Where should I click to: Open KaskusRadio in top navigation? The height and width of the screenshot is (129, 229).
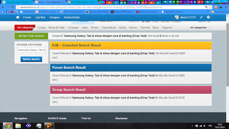coord(72,17)
